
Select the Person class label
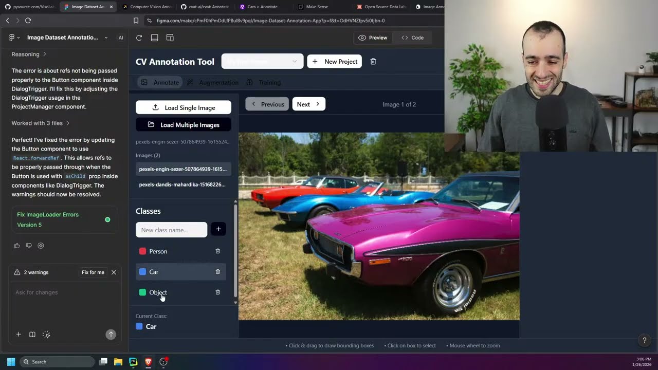(x=158, y=251)
